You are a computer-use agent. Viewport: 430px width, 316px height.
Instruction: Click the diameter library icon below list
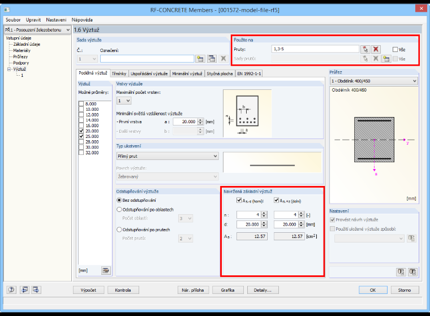pos(106,271)
